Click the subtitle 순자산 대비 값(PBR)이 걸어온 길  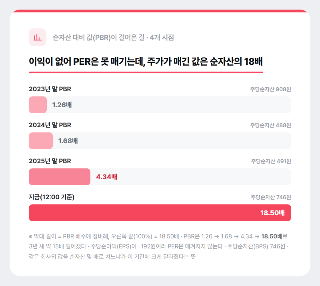[98, 37]
